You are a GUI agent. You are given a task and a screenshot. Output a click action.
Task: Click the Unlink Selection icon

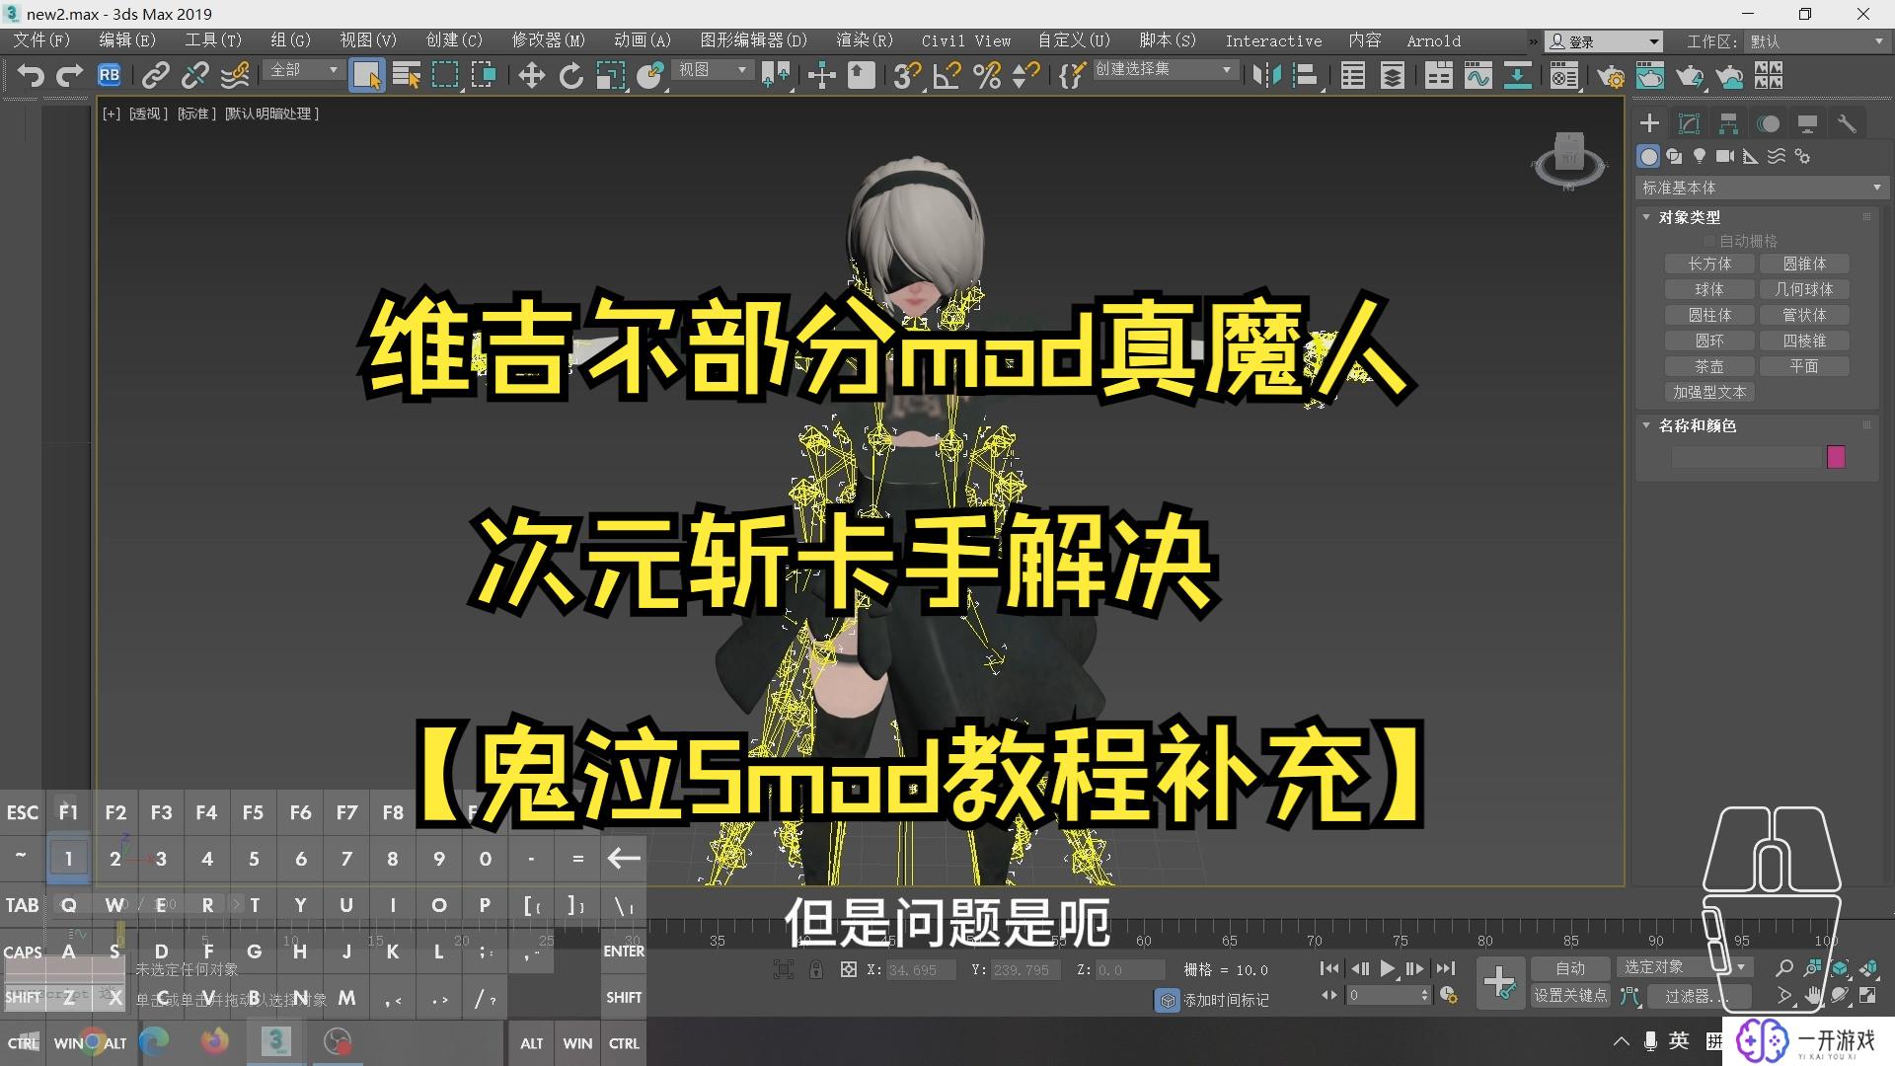pyautogui.click(x=194, y=75)
